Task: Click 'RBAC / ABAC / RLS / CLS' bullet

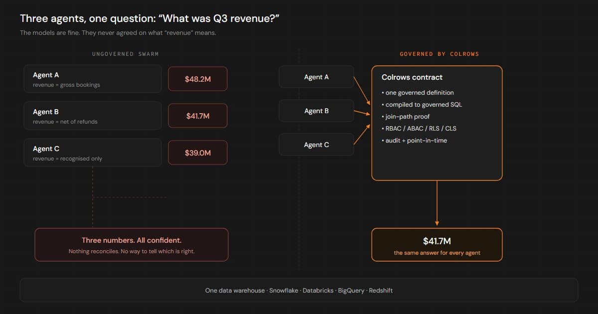Action: tap(419, 129)
